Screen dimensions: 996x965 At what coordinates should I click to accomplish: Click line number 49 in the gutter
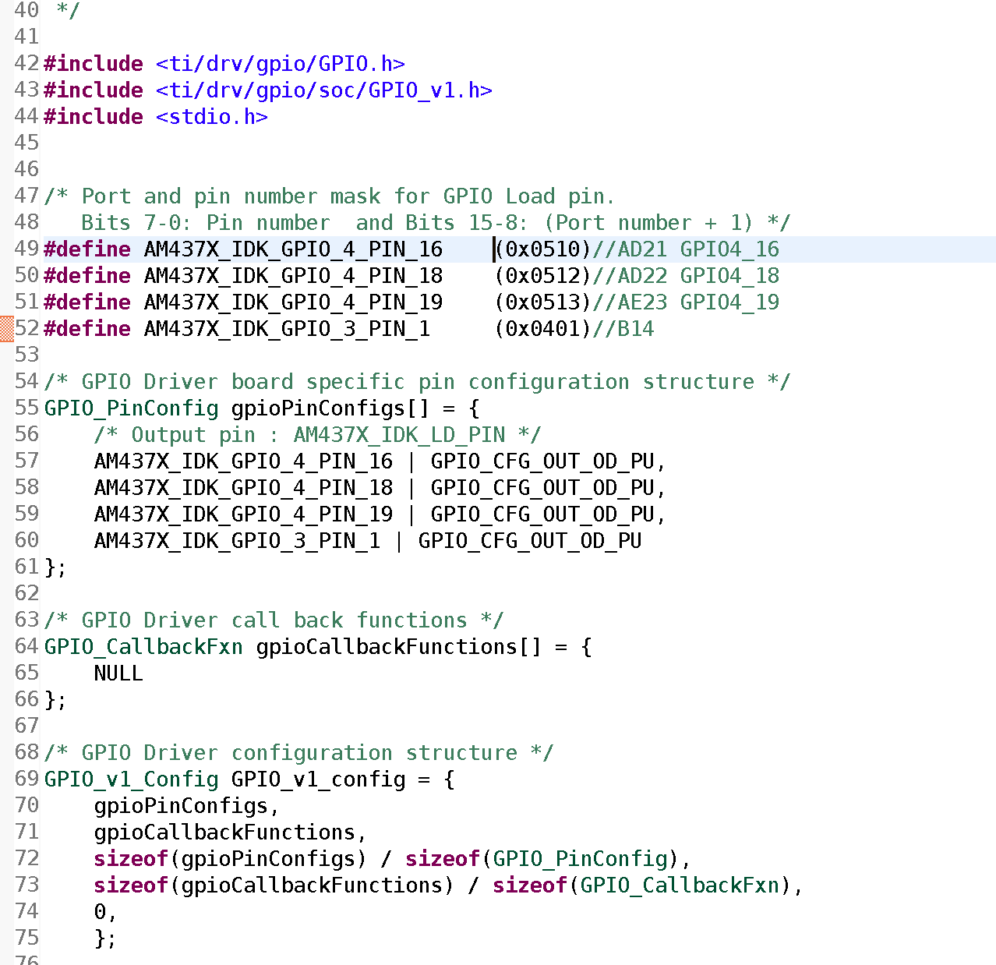point(26,249)
